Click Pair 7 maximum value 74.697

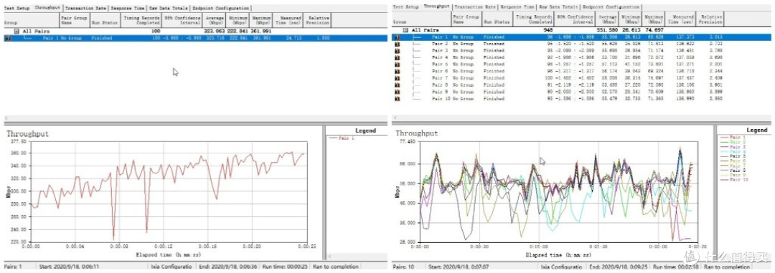coord(654,78)
